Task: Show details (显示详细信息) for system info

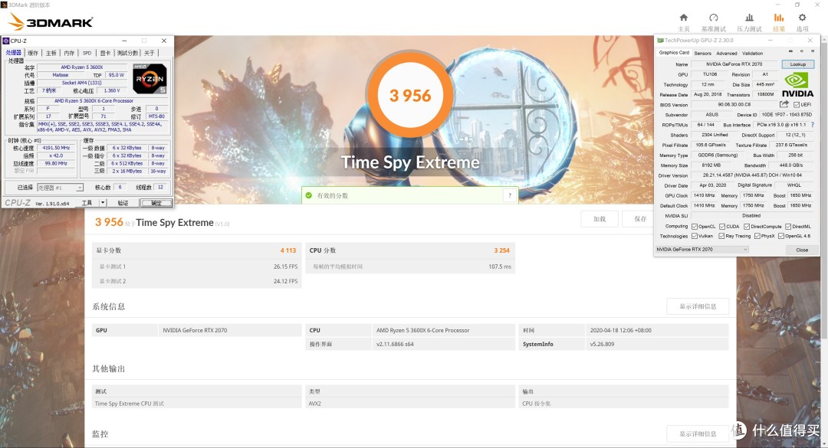Action: pos(698,306)
